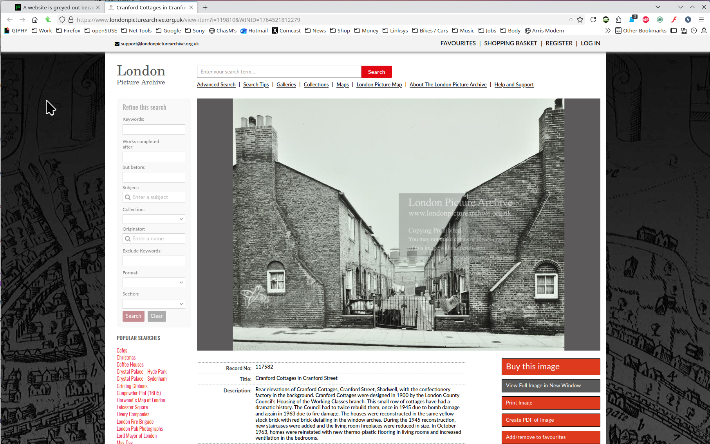
Task: Open a new browser tab
Action: 205,7
